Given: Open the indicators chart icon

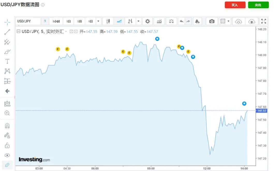Looking at the screenshot, I should [x=159, y=21].
